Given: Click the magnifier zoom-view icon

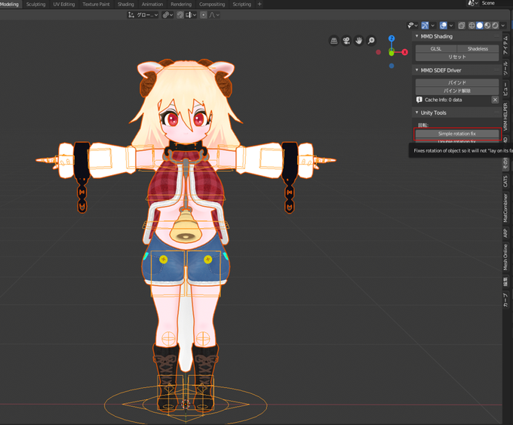Looking at the screenshot, I should coord(371,41).
